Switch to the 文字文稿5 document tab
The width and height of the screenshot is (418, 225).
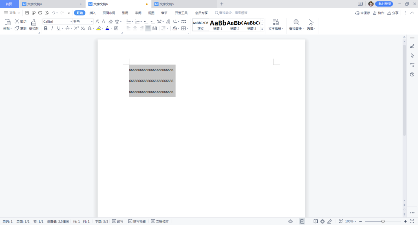click(x=184, y=4)
